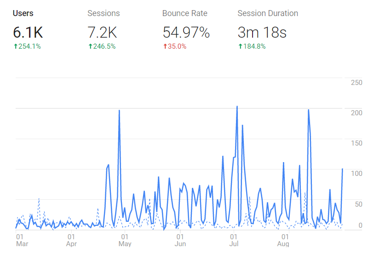Select the Users metric tab
This screenshot has width=374, height=259.
23,13
